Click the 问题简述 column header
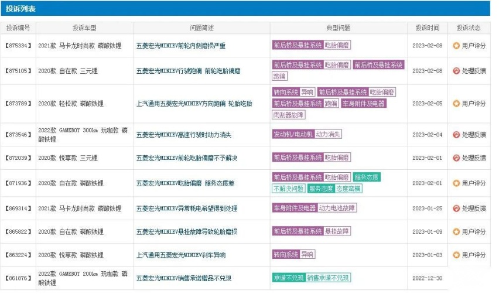The width and height of the screenshot is (499, 294). (201, 28)
